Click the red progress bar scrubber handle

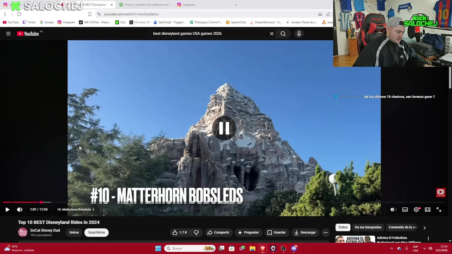[x=41, y=202]
